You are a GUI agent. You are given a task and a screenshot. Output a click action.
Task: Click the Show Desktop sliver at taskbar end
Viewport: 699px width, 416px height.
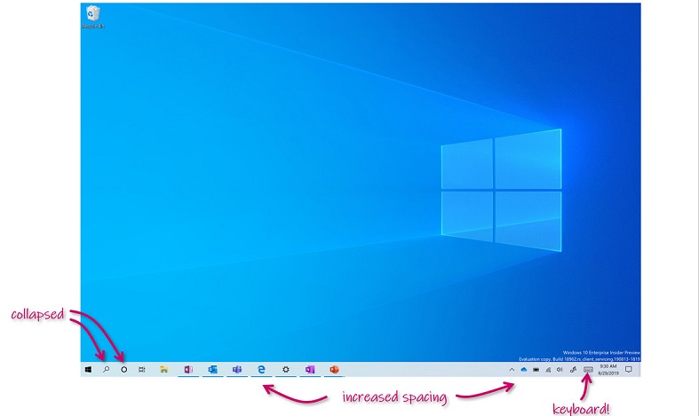point(639,370)
